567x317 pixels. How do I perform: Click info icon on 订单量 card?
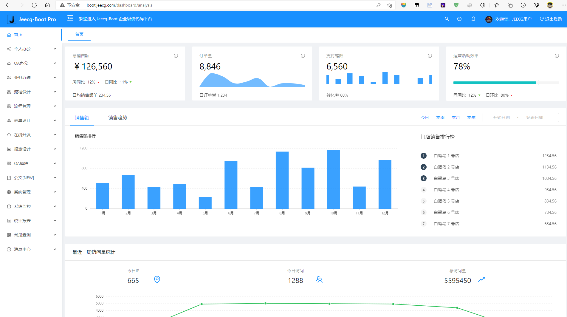click(x=303, y=56)
